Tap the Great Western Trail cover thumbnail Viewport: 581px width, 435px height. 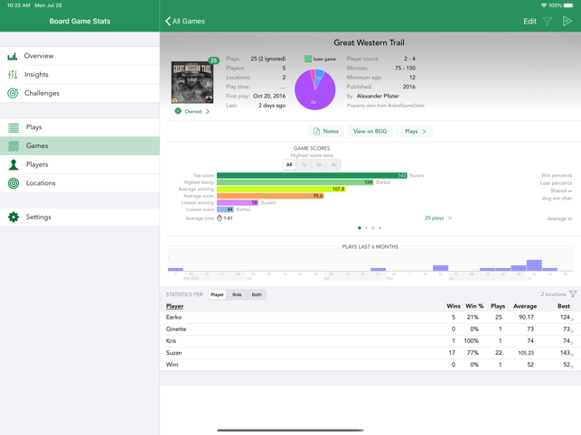192,82
